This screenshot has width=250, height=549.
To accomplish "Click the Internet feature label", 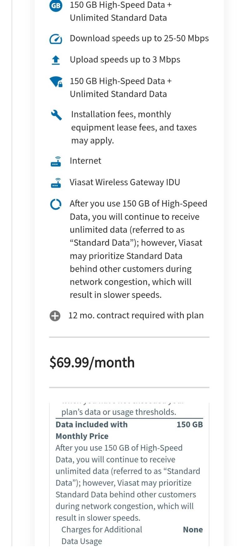I will 85,161.
